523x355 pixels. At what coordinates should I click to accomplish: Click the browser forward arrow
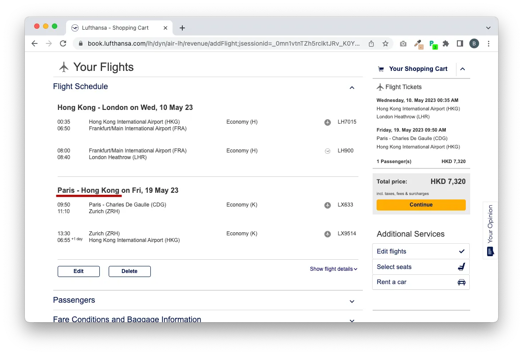point(49,44)
